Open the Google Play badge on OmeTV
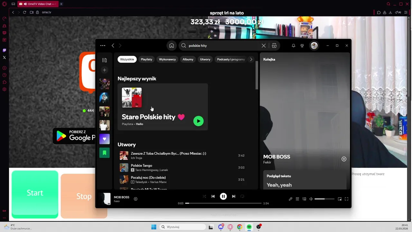 coord(75,136)
